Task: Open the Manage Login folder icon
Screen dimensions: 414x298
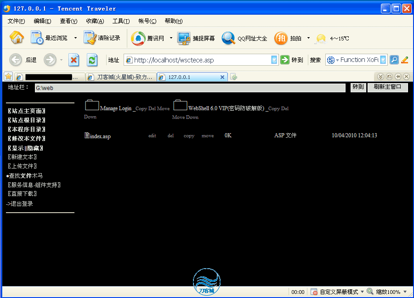Action: (x=92, y=105)
